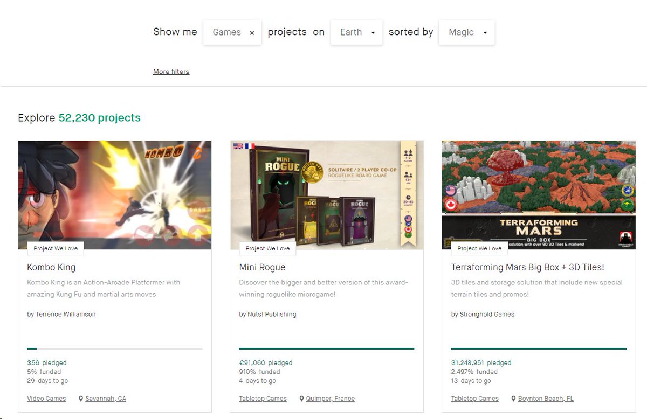
Task: Open the Magic sort order dropdown
Action: click(x=466, y=32)
